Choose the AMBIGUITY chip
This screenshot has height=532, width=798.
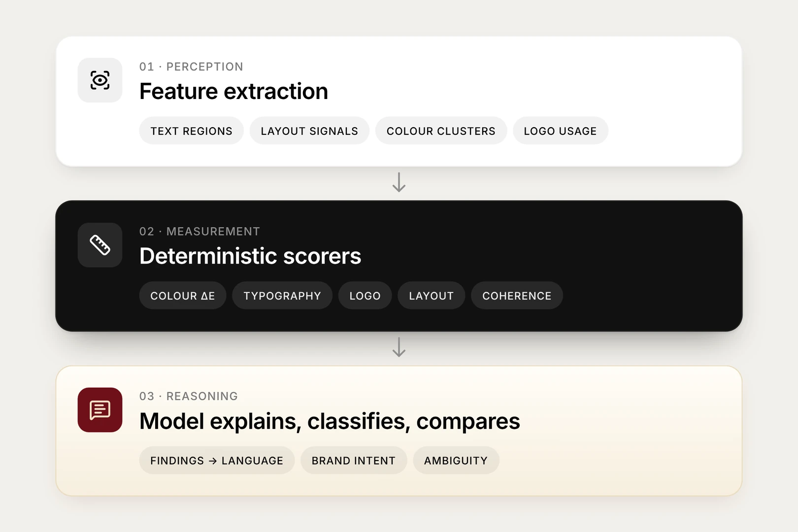[x=456, y=461]
